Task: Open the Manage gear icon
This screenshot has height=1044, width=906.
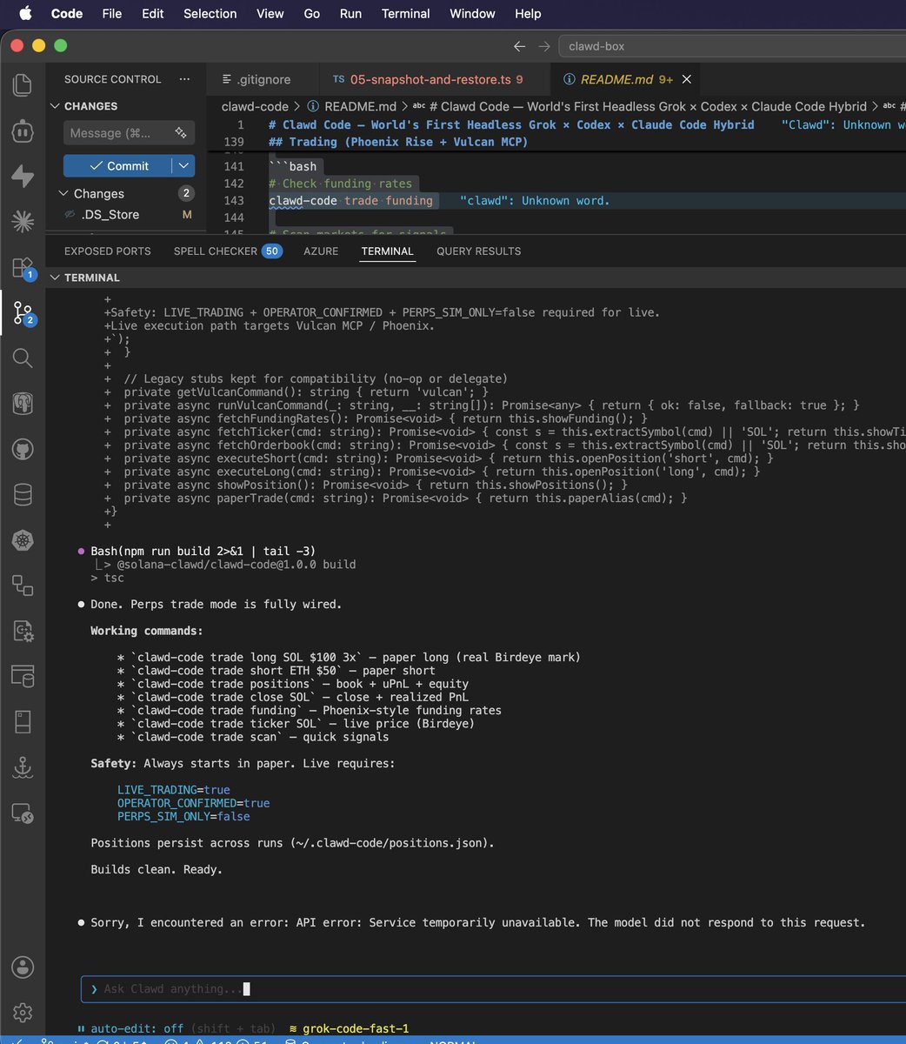Action: 23,1013
